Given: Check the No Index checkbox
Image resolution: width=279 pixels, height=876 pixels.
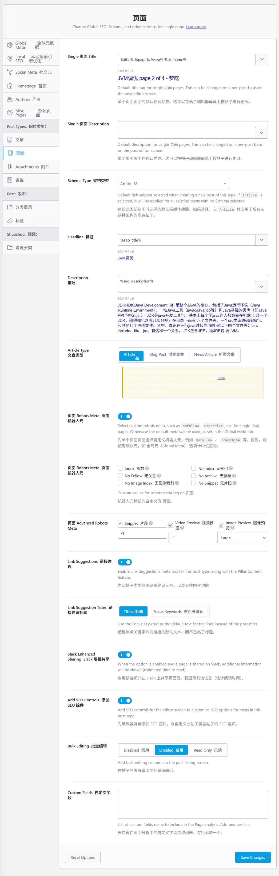Looking at the screenshot, I should click(194, 468).
